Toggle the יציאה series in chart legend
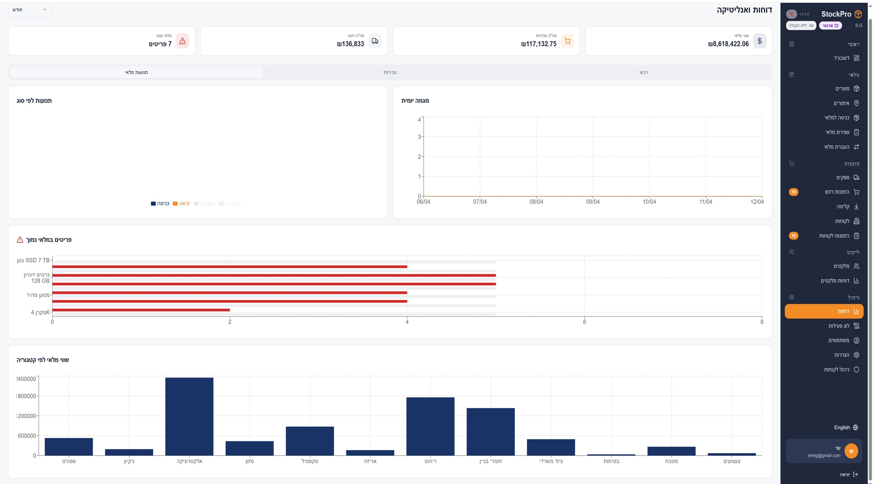This screenshot has height=484, width=873. pos(182,204)
